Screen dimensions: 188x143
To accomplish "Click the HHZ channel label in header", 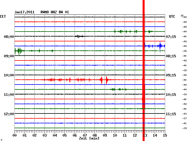I will 54,12.
